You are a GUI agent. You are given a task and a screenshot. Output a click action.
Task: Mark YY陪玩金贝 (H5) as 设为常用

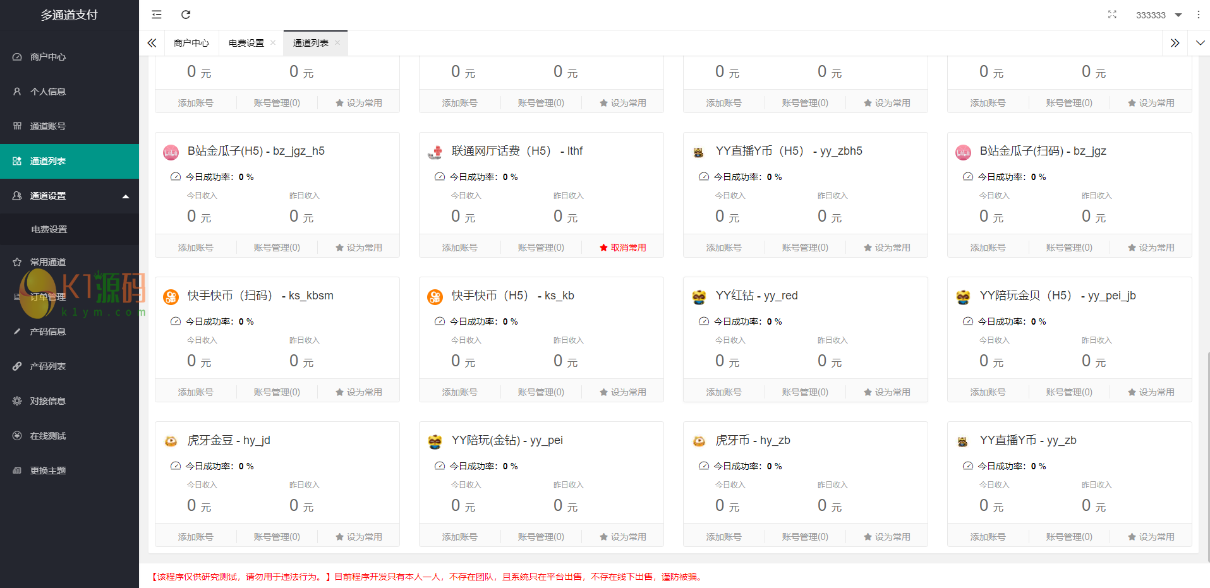1151,392
